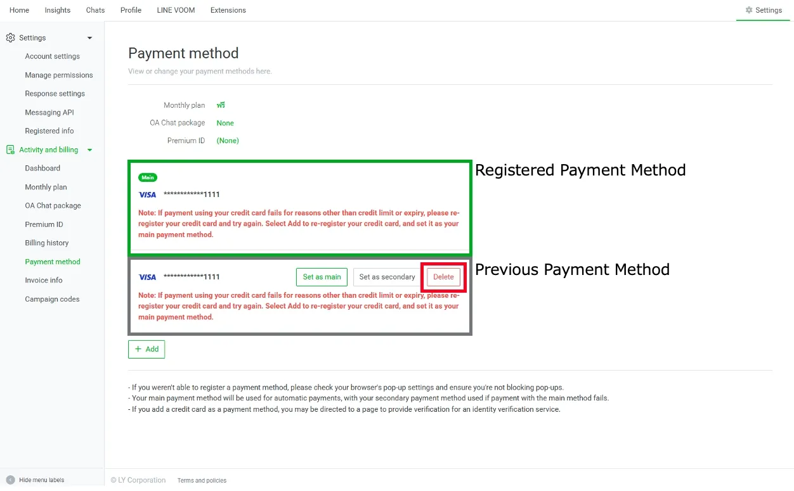Go to Billing history in sidebar
Viewport: 794px width, 491px height.
tap(47, 243)
